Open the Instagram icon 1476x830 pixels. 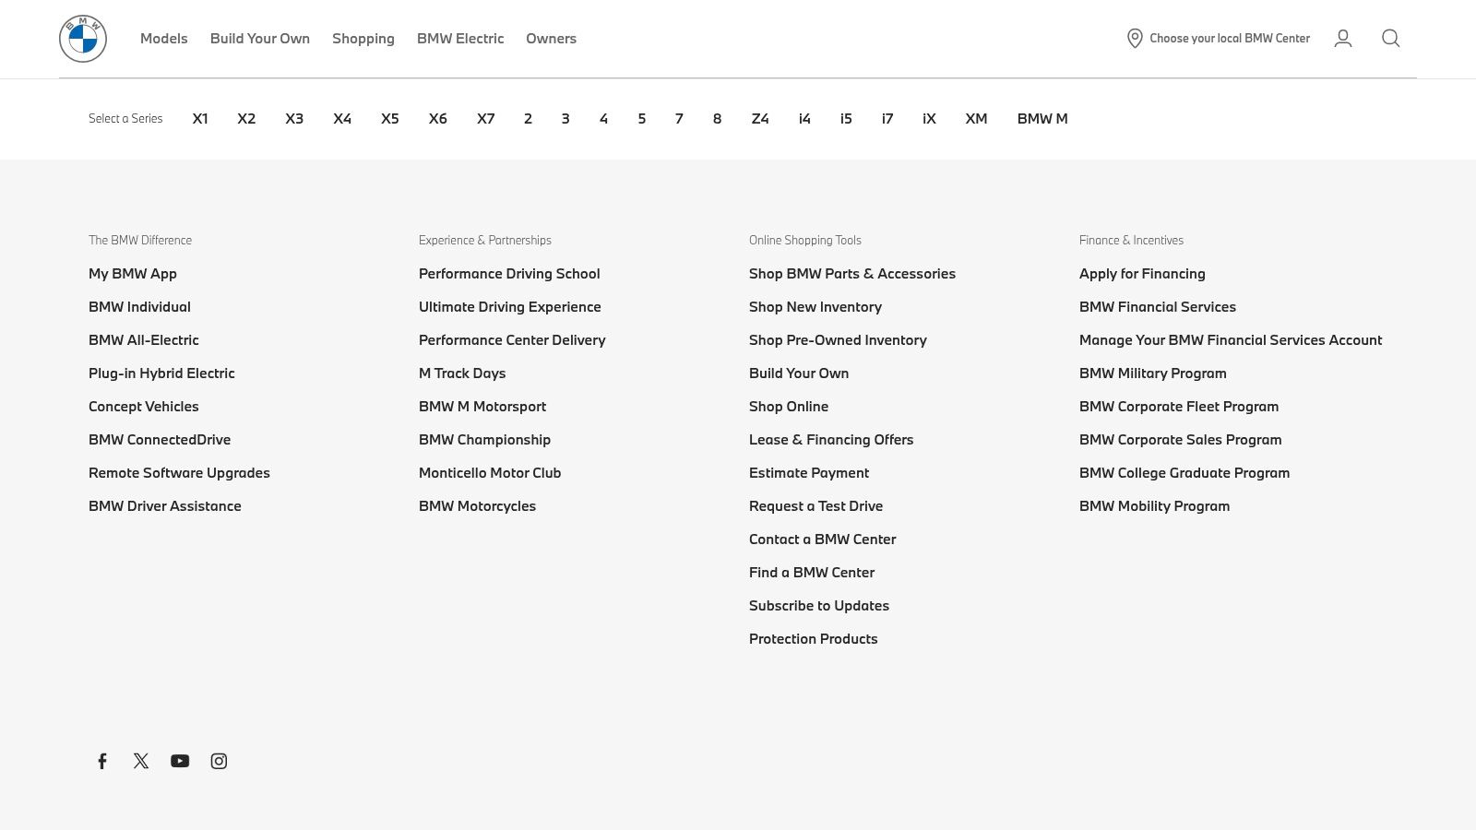coord(219,761)
